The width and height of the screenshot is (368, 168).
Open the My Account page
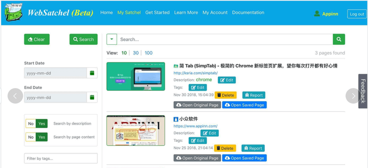click(x=215, y=13)
